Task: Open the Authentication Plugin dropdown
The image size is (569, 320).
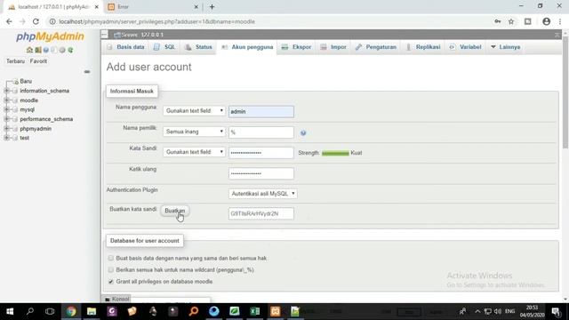Action: 263,194
